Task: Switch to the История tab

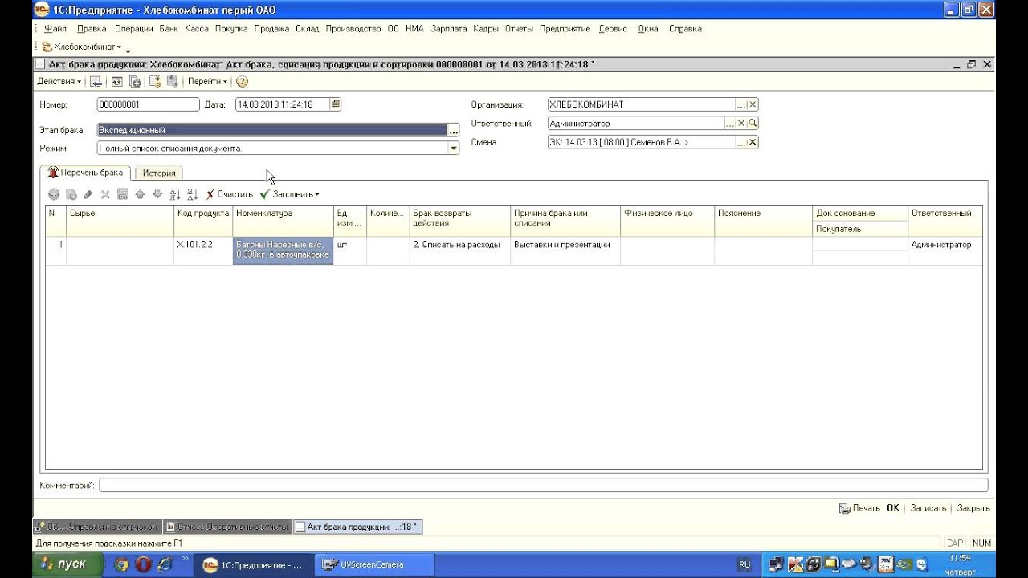Action: tap(159, 173)
